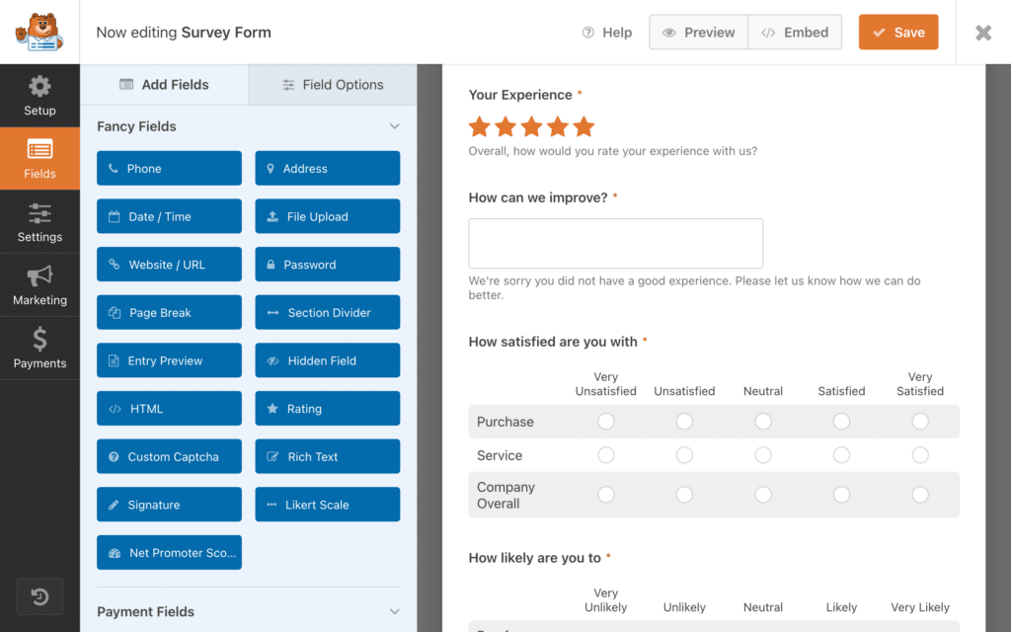Open the Marketing panel icon

pyautogui.click(x=39, y=284)
